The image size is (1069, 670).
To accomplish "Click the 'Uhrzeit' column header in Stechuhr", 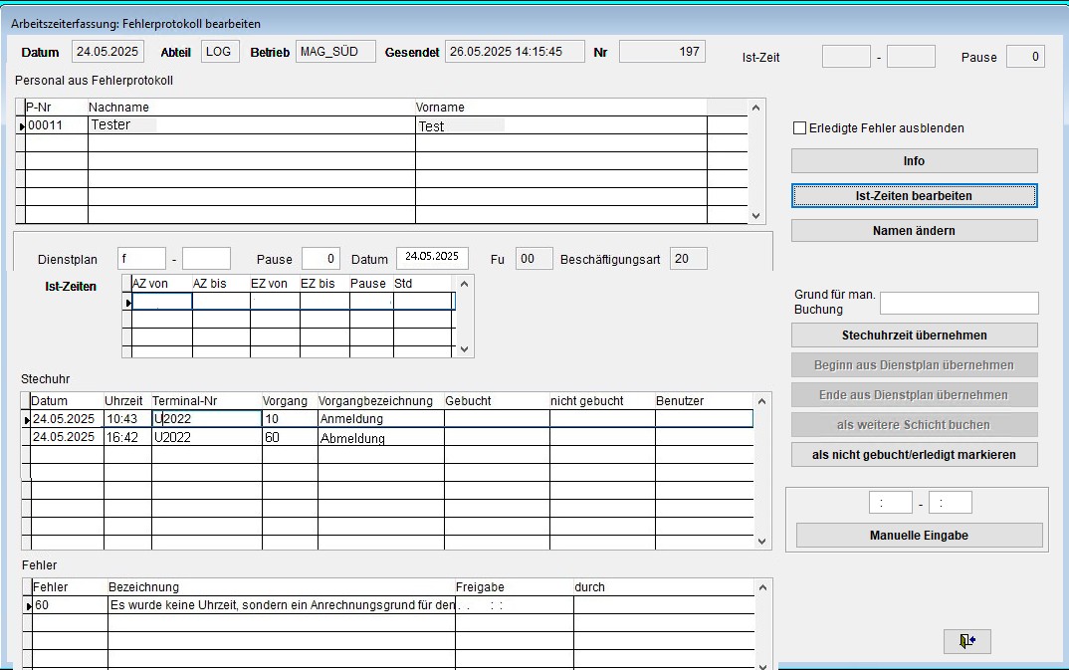I will pos(127,401).
